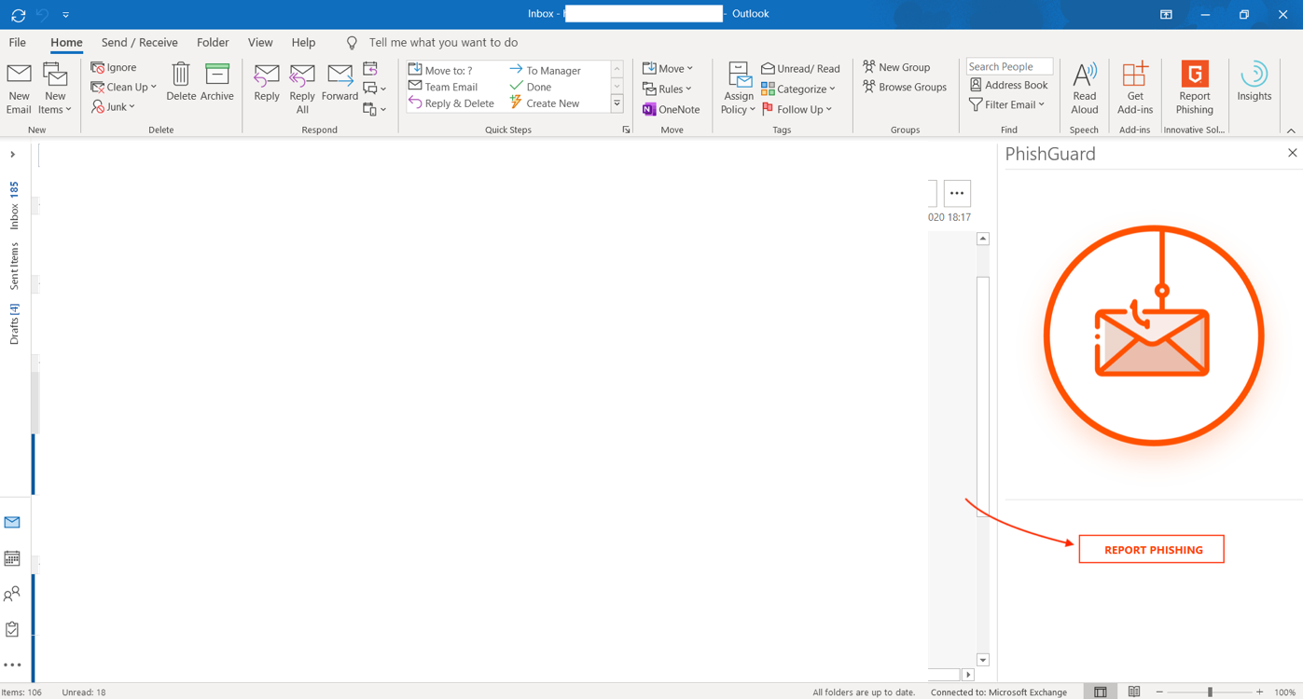Switch to Calendar view
Viewport: 1303px width, 699px height.
pos(12,558)
